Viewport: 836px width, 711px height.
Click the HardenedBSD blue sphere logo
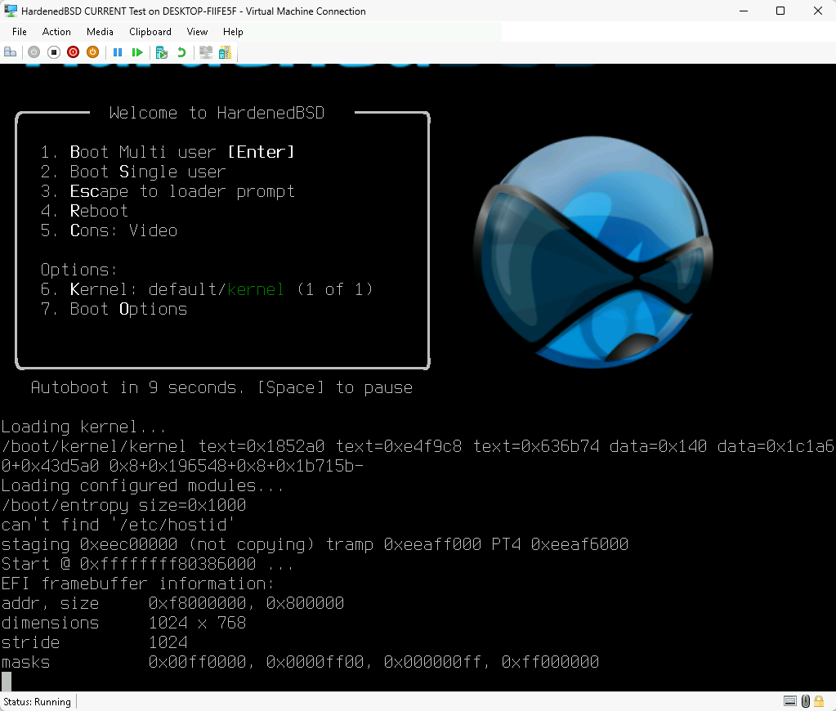pyautogui.click(x=592, y=252)
